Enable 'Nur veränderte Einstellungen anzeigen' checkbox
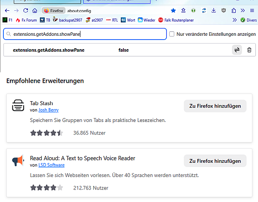The height and width of the screenshot is (202, 258). 172,34
